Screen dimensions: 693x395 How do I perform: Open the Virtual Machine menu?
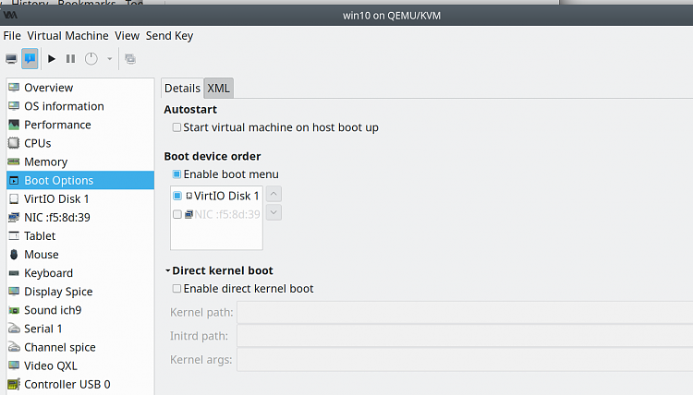(x=67, y=36)
